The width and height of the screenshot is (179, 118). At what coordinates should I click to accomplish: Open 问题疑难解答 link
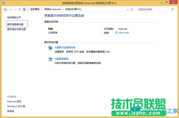click(61, 59)
